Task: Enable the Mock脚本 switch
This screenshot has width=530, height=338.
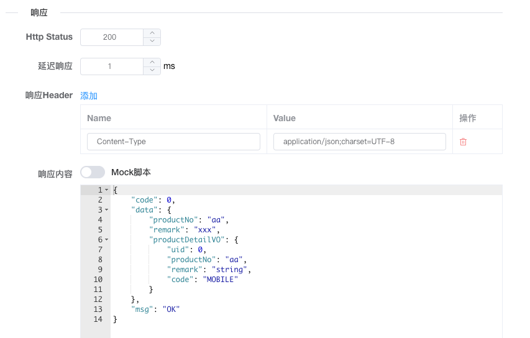Action: point(93,172)
